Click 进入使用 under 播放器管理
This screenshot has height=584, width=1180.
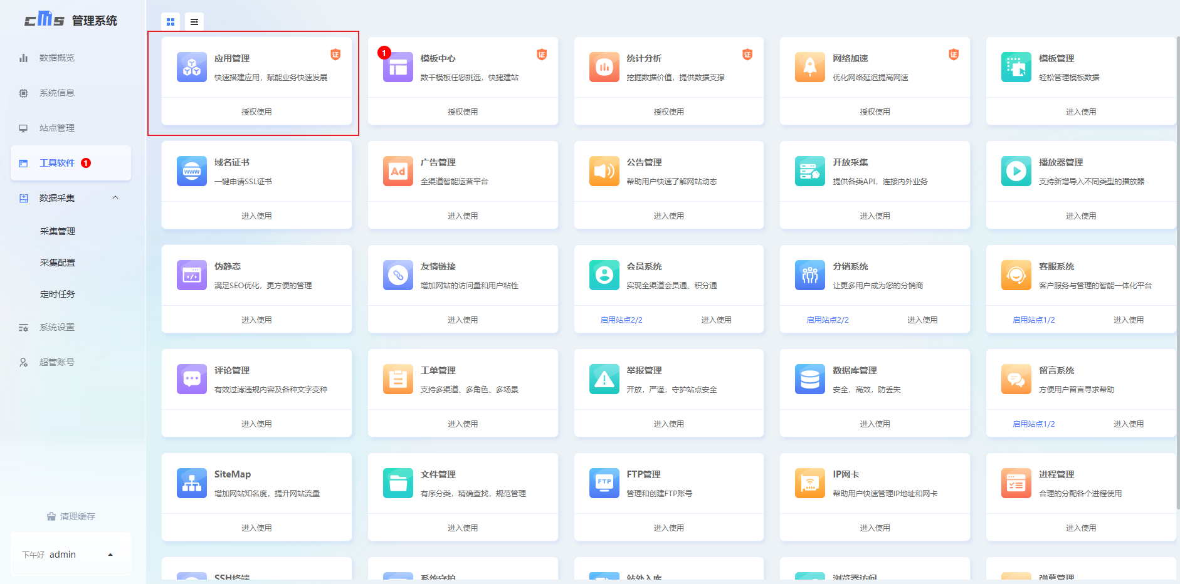(1081, 216)
